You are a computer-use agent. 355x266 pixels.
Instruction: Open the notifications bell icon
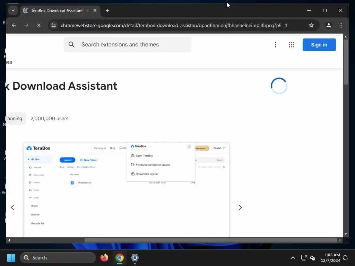[x=345, y=258]
